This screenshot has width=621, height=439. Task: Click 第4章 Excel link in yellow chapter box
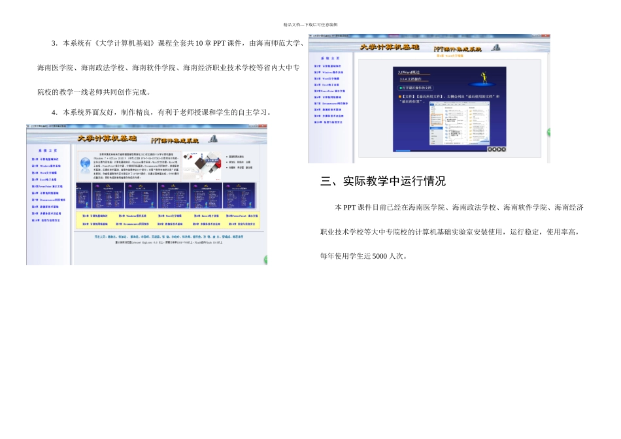tap(206, 216)
